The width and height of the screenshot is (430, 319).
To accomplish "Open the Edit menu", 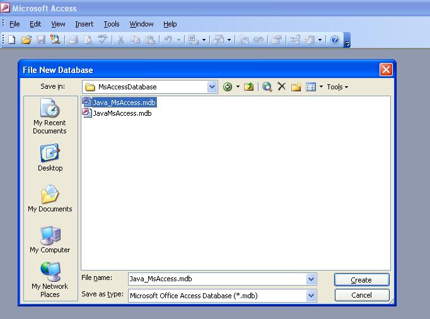I will 35,24.
